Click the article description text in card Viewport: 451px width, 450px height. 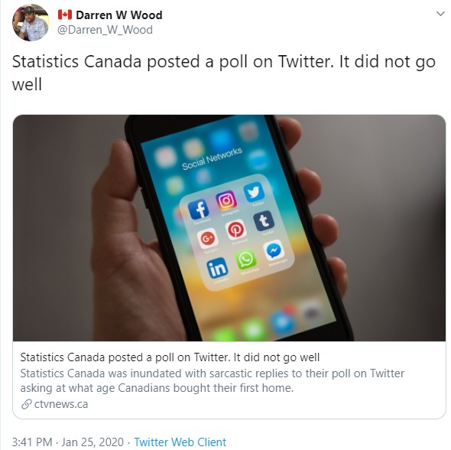tap(213, 380)
